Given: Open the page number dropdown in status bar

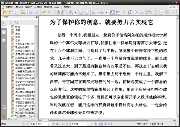Looking at the screenshot, I should (x=49, y=124).
